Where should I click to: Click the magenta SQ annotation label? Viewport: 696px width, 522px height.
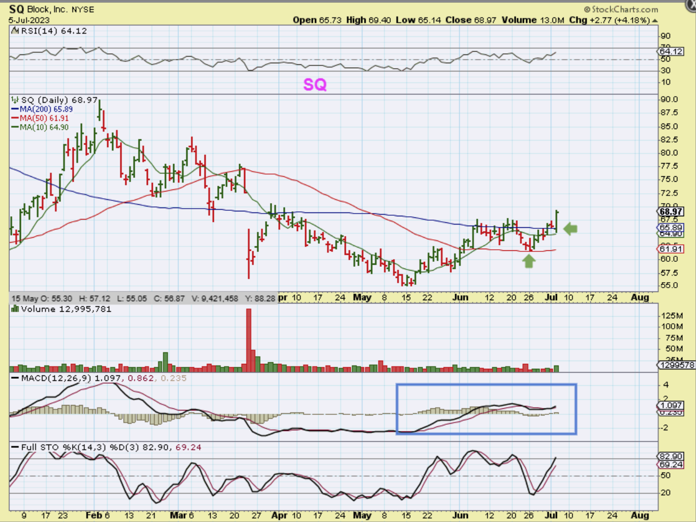pyautogui.click(x=315, y=84)
